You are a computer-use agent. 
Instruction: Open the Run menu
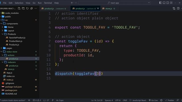(40, 3)
